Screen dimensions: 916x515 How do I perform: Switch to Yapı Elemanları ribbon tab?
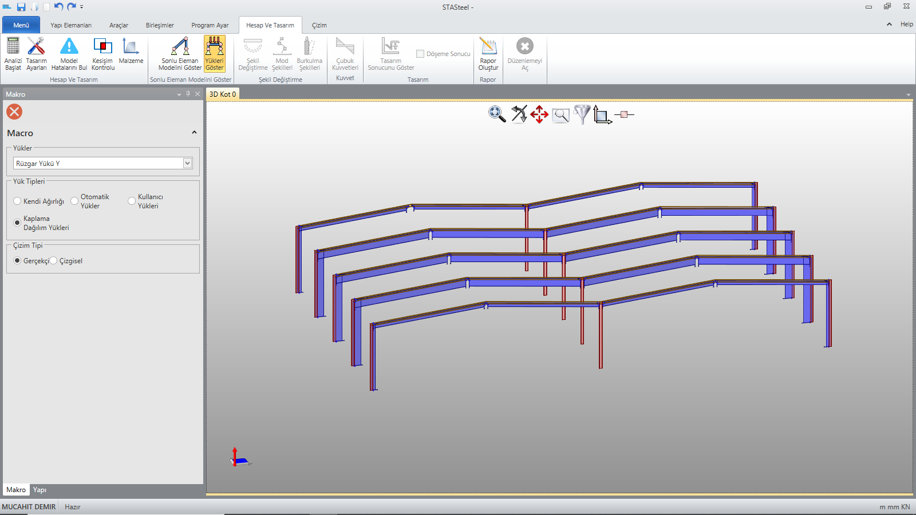(x=71, y=25)
